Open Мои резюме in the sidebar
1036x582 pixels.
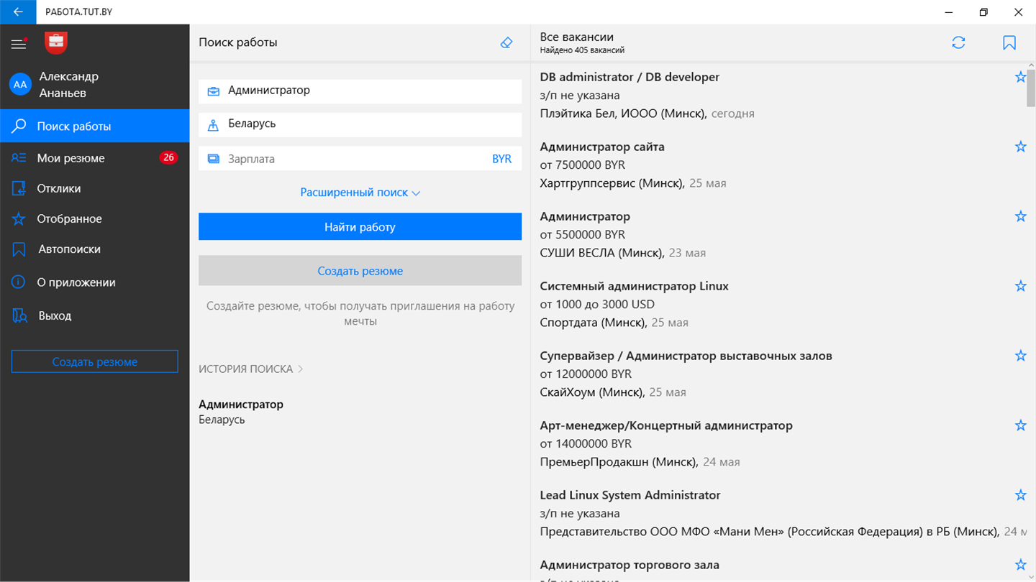pyautogui.click(x=71, y=158)
